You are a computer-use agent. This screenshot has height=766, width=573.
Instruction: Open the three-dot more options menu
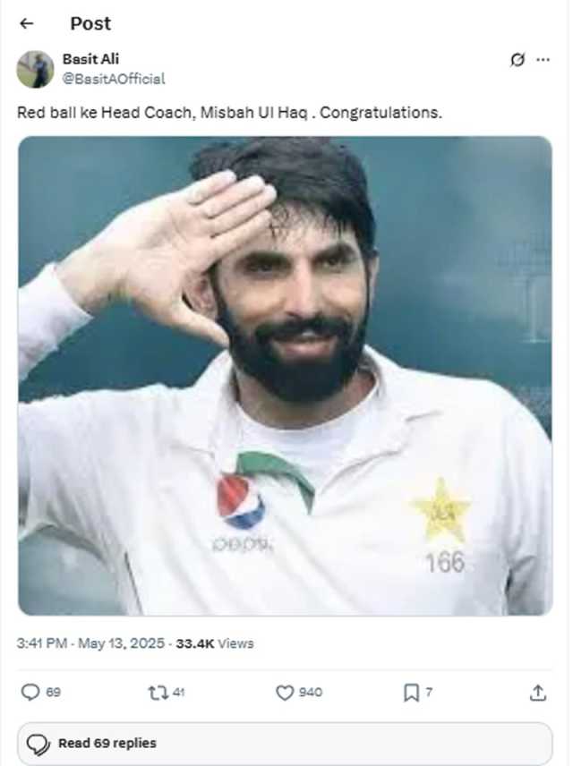(543, 60)
